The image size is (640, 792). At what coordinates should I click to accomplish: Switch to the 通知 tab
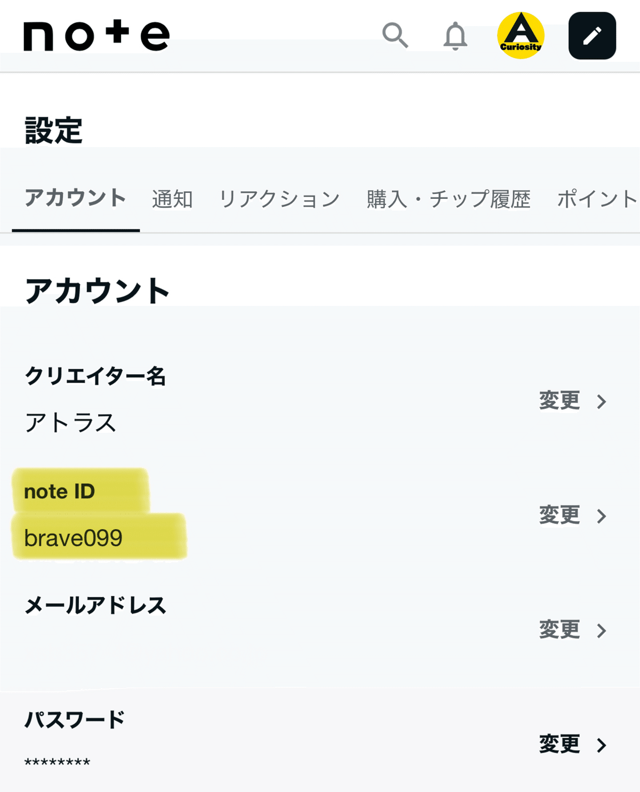pos(172,199)
